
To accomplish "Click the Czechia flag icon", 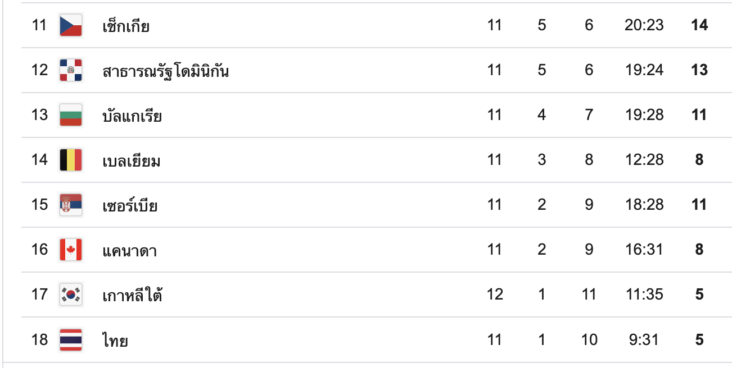I will pos(71,25).
